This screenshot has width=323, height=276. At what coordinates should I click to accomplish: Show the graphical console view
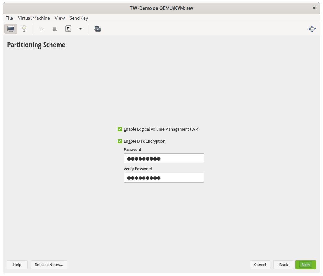point(11,29)
